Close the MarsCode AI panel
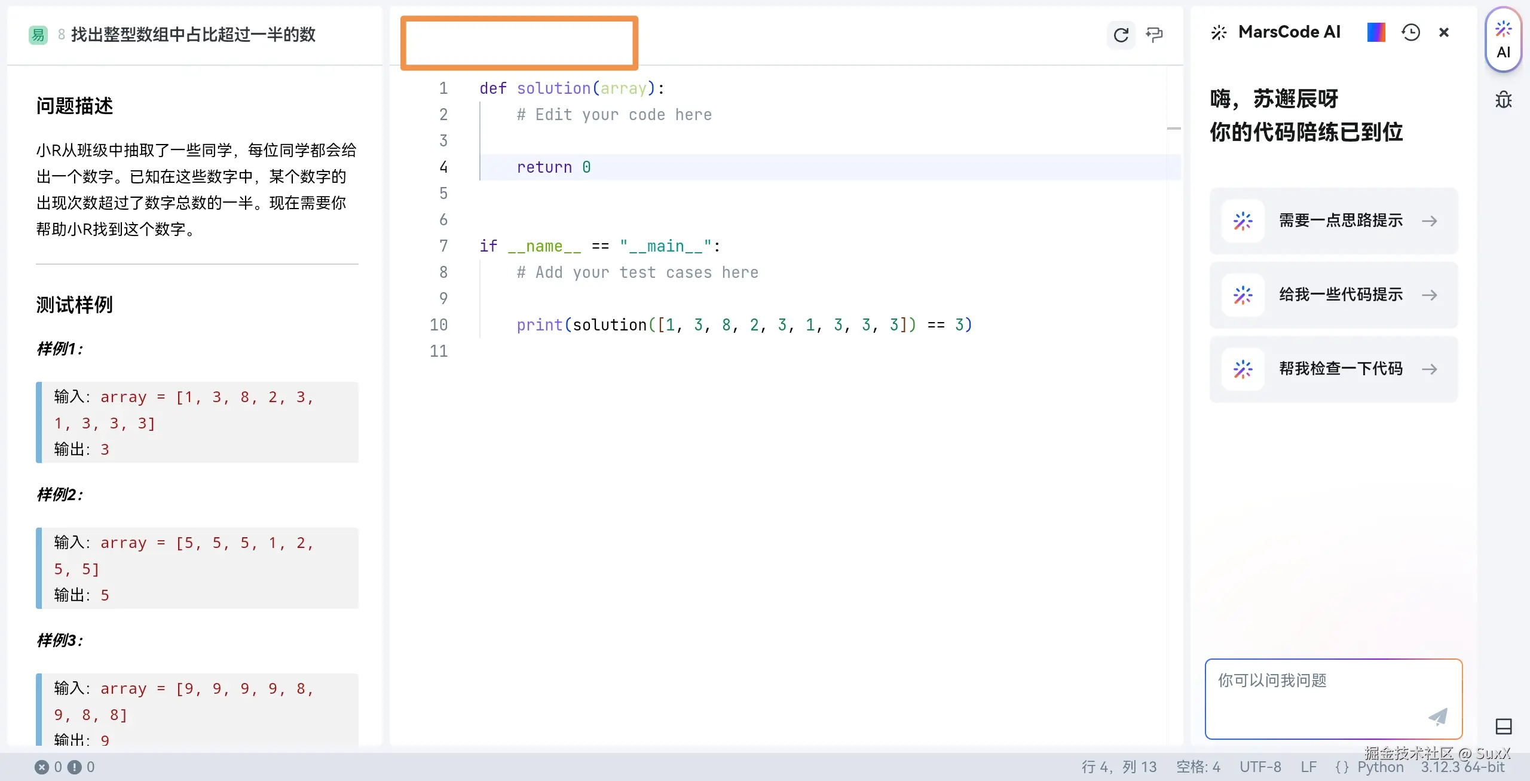Viewport: 1530px width, 781px height. (x=1444, y=32)
